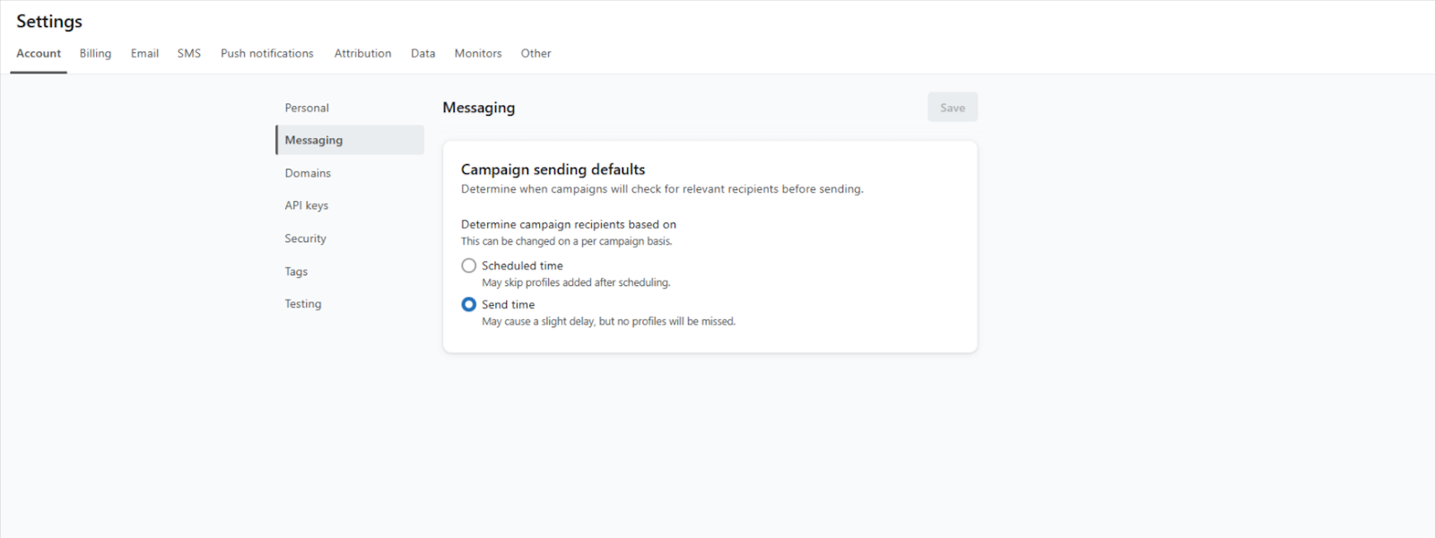Screen dimensions: 1435x538
Task: Choose the Scheduled time radio option
Action: tap(468, 265)
